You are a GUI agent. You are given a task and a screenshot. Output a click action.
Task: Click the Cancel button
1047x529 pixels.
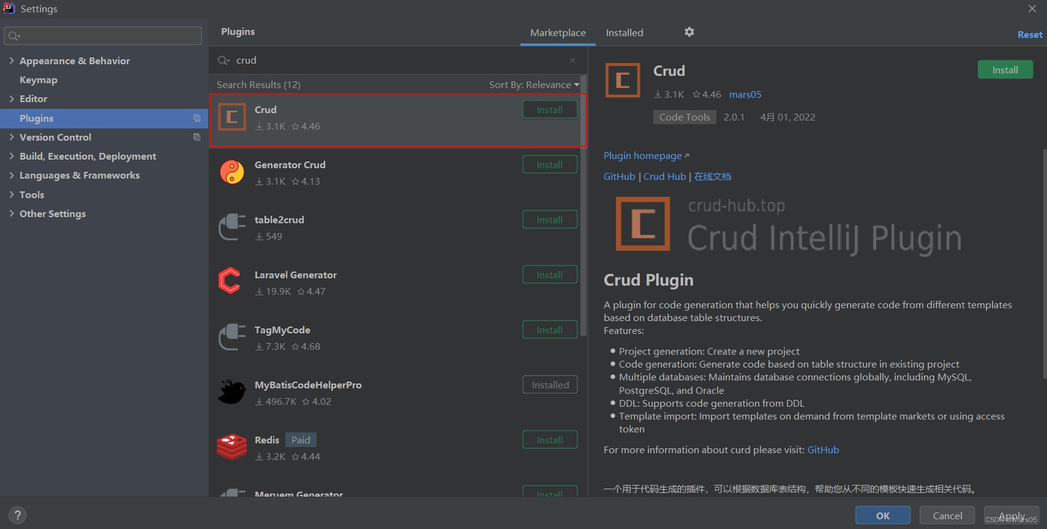pos(947,516)
